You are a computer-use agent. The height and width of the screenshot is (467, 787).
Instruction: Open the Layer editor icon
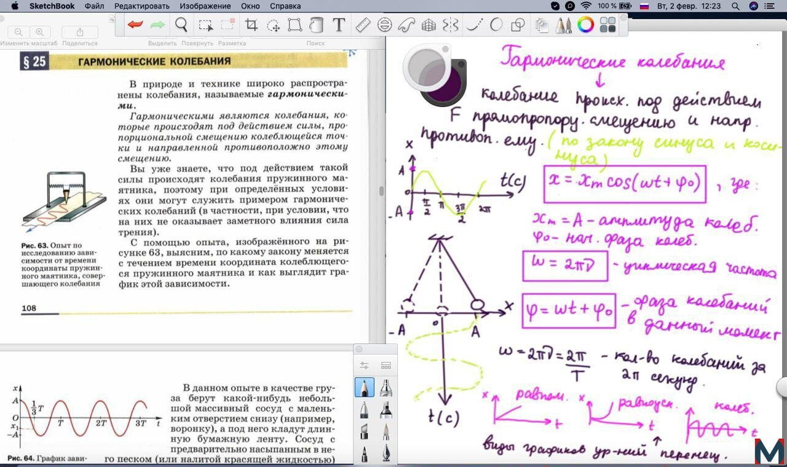click(x=542, y=25)
